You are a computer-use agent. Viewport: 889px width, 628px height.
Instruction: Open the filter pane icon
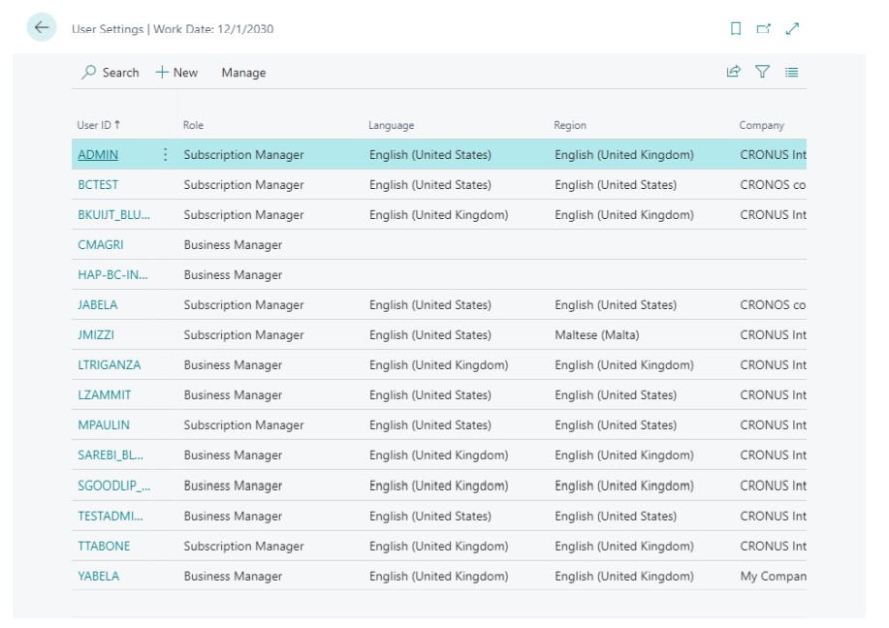762,72
